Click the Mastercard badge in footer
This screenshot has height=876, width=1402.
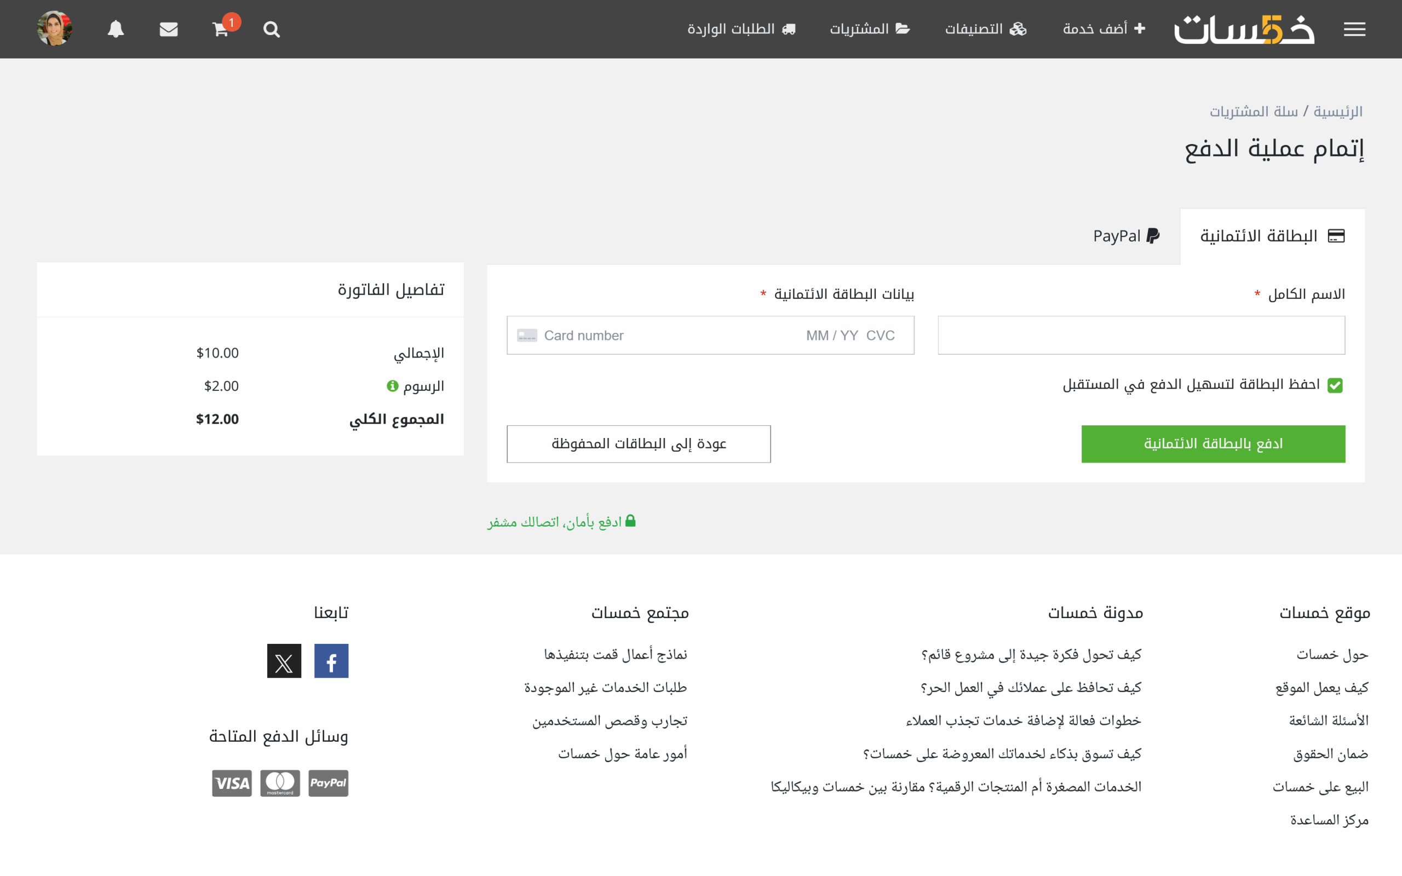tap(280, 783)
